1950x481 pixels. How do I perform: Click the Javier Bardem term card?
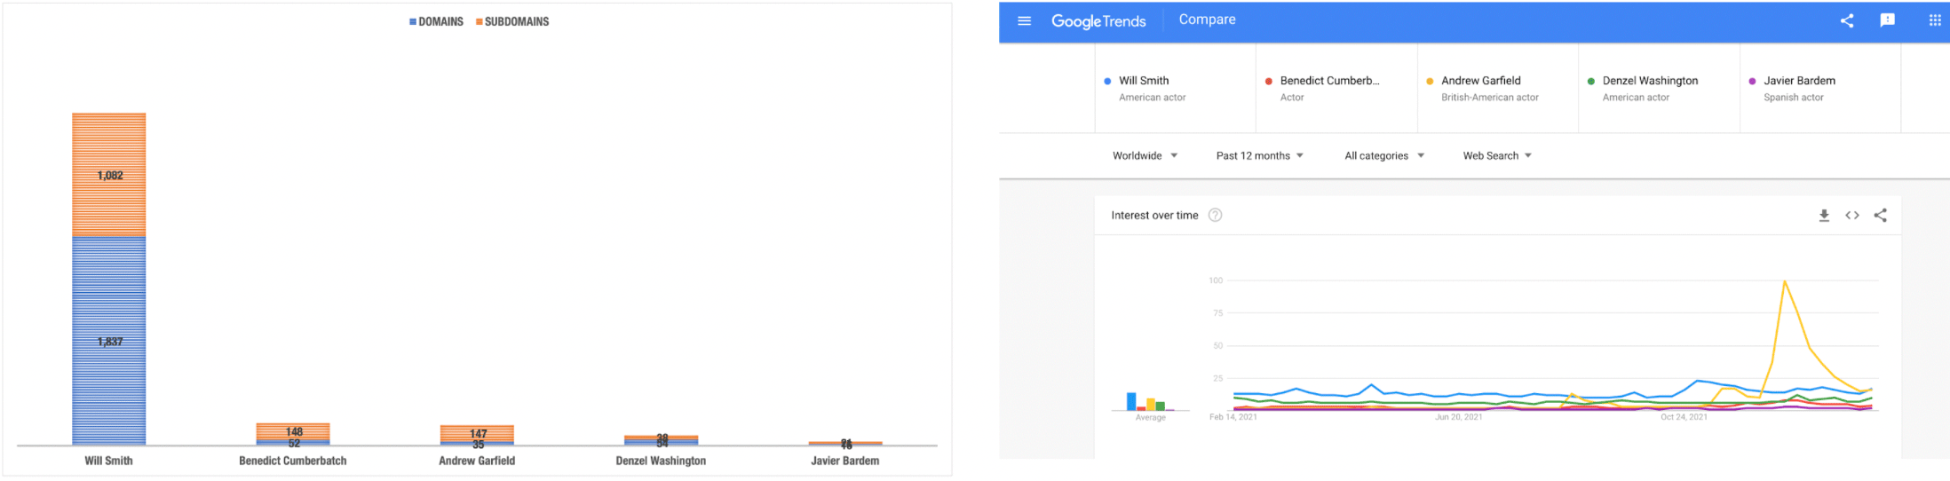click(1820, 89)
